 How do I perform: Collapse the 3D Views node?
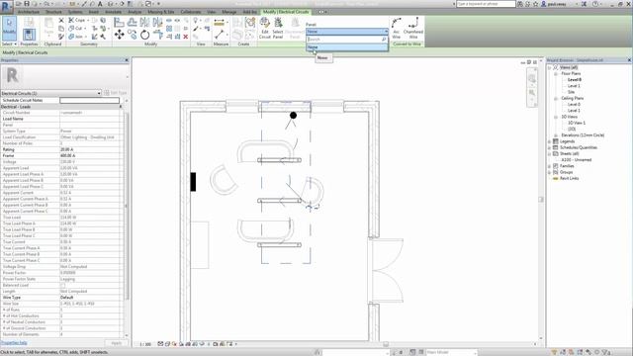click(556, 117)
